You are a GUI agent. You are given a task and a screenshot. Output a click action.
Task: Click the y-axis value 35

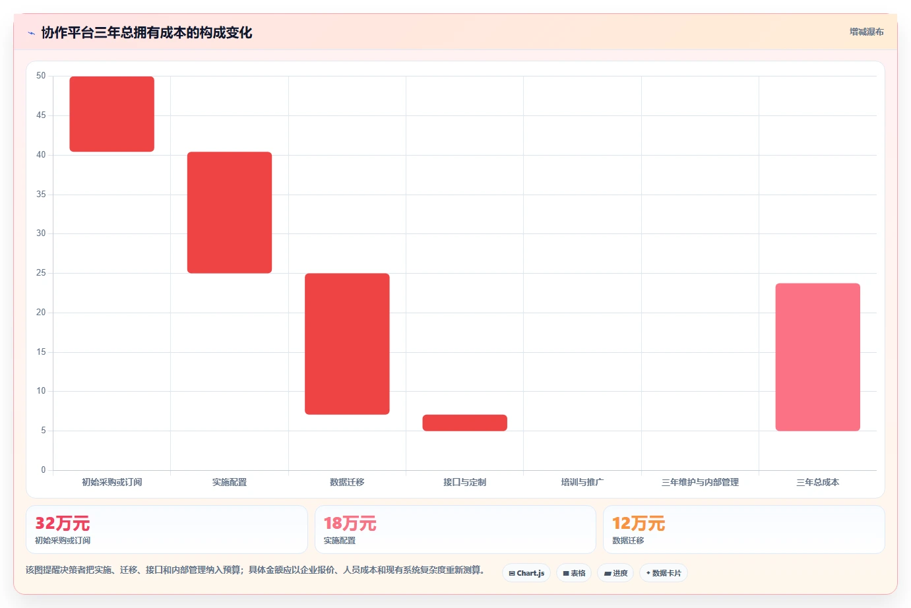click(x=41, y=195)
